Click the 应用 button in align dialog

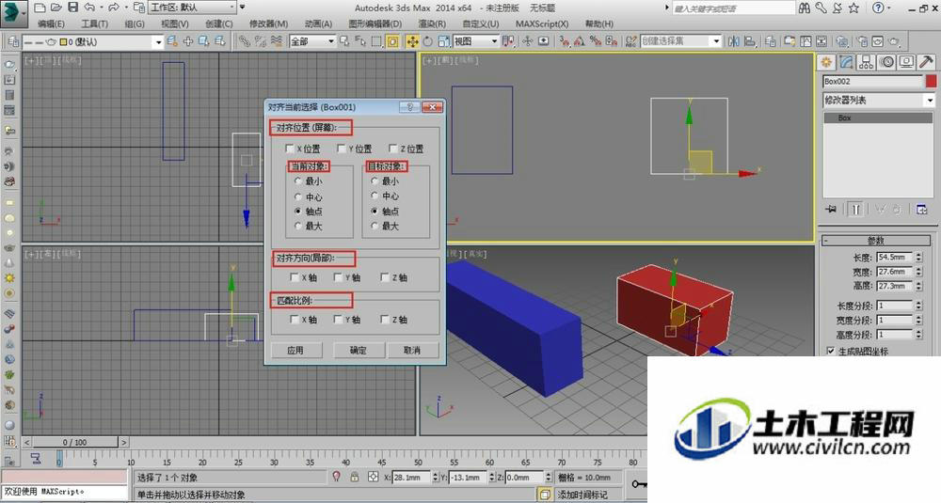click(295, 350)
